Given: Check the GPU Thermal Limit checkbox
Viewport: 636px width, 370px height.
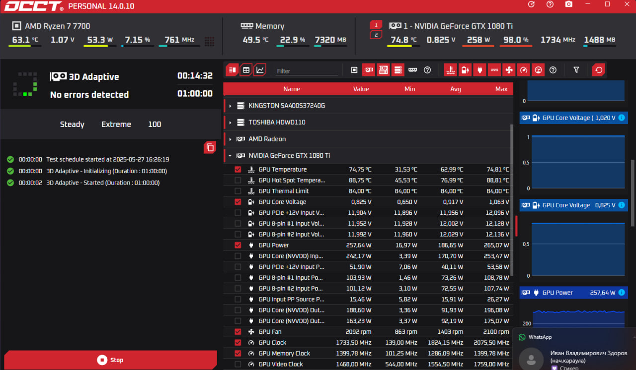Looking at the screenshot, I should click(x=238, y=191).
